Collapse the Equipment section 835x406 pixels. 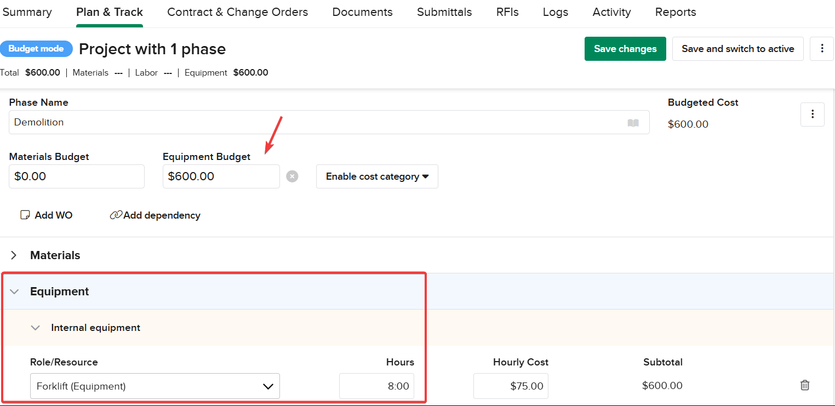click(14, 291)
